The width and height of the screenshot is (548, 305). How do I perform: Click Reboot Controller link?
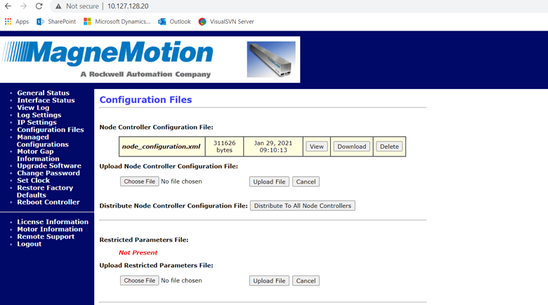tap(48, 203)
